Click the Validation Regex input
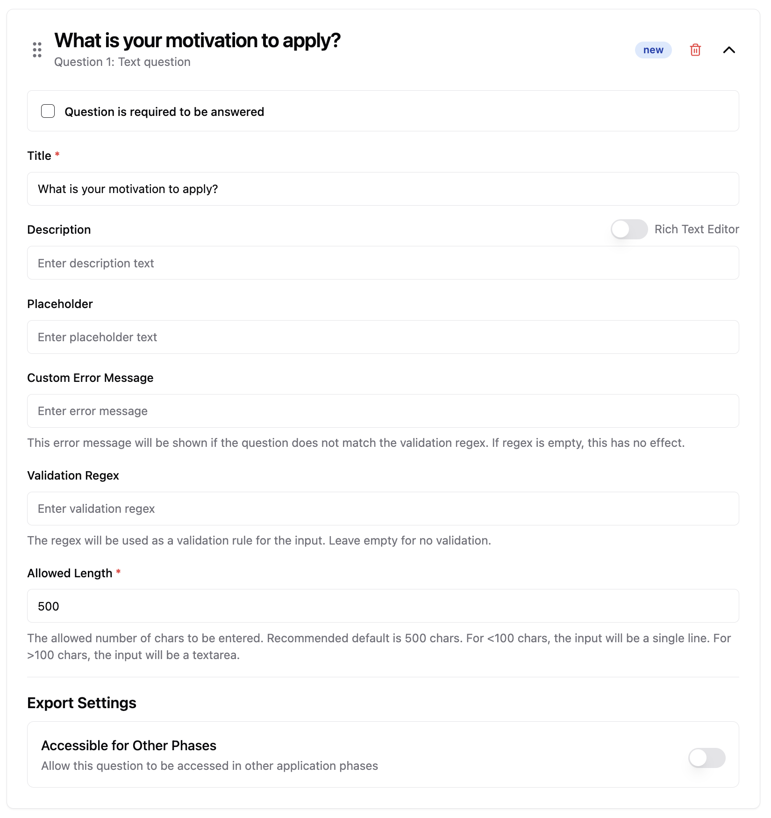This screenshot has height=818, width=771. point(383,509)
